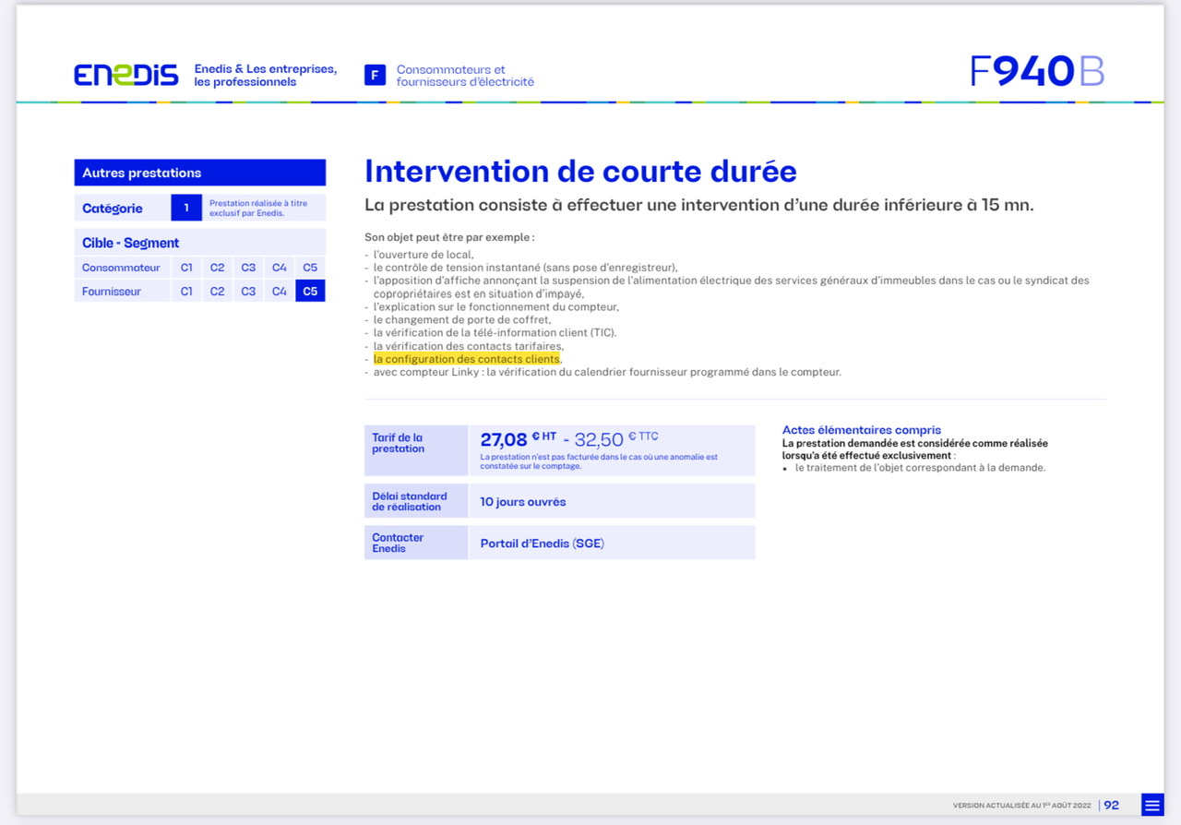Screen dimensions: 1181x825
Task: Click the 10 jours ouvrés delay value
Action: click(x=523, y=502)
